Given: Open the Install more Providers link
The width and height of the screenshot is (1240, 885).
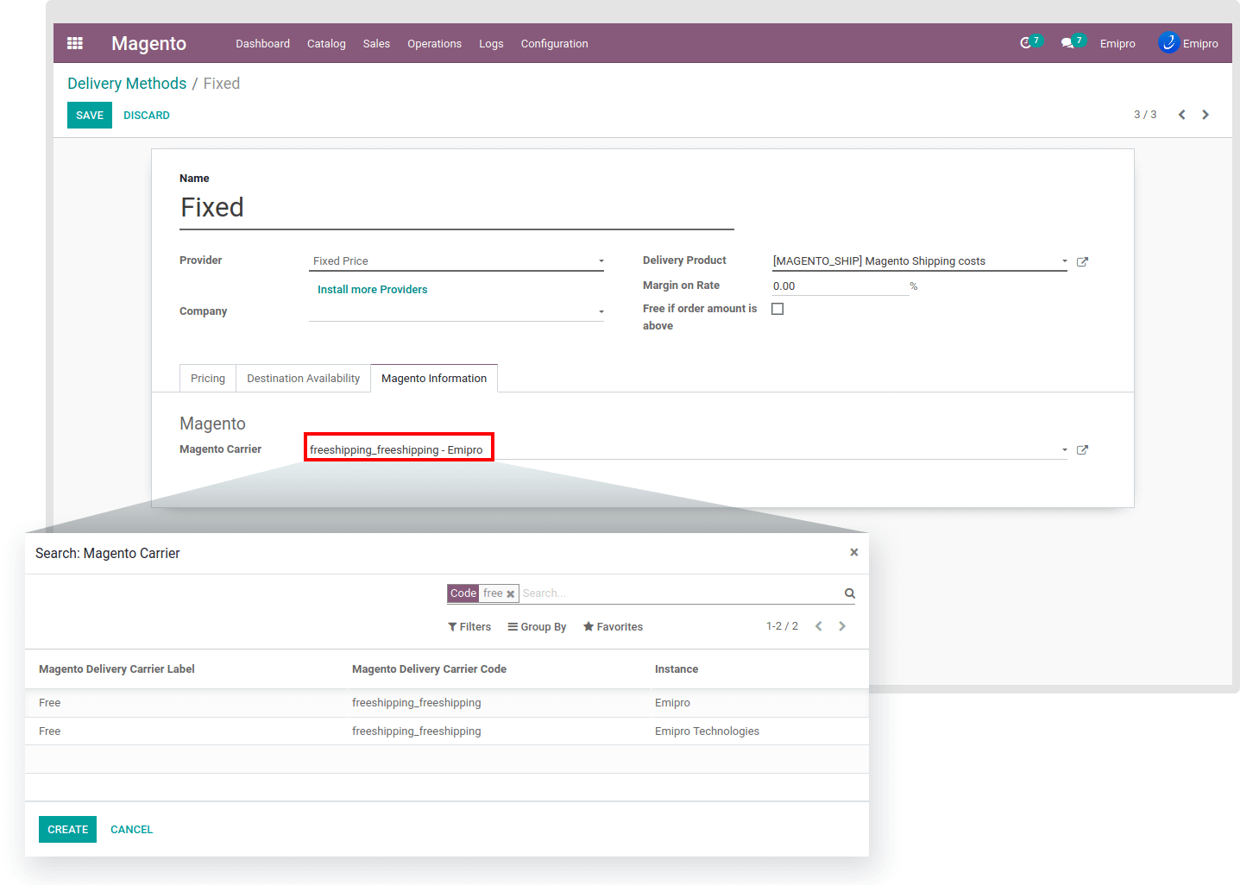Looking at the screenshot, I should coord(373,290).
